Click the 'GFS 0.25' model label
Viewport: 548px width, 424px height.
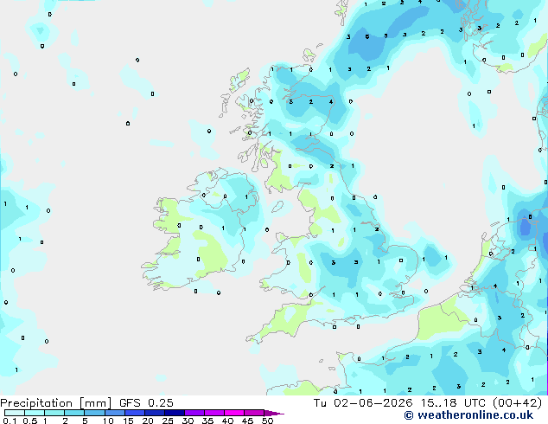(146, 402)
